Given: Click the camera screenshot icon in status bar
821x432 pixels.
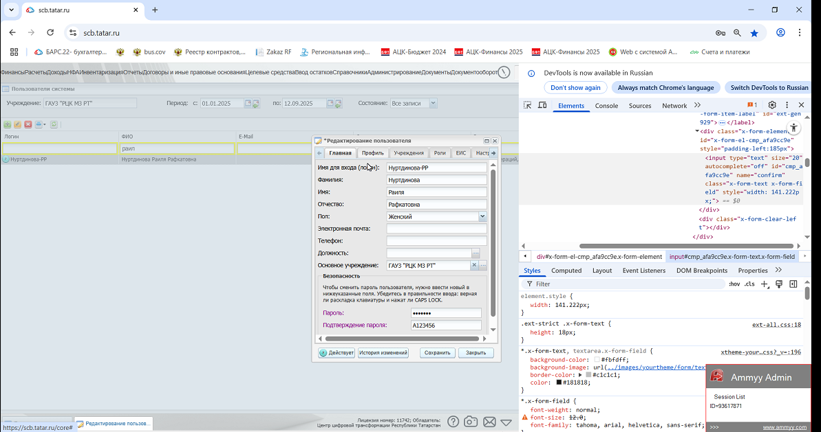Looking at the screenshot, I should tap(471, 422).
